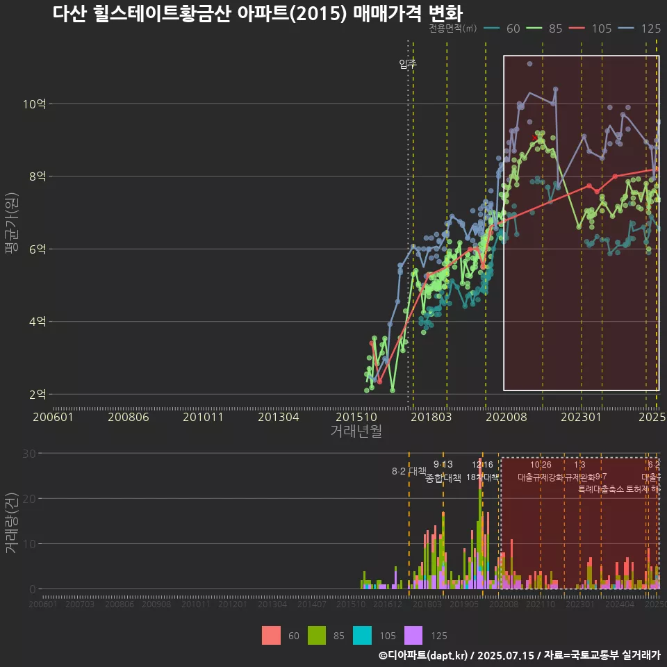Select the purple 125 swatch in volume legend
The image size is (667, 667).
[x=413, y=636]
